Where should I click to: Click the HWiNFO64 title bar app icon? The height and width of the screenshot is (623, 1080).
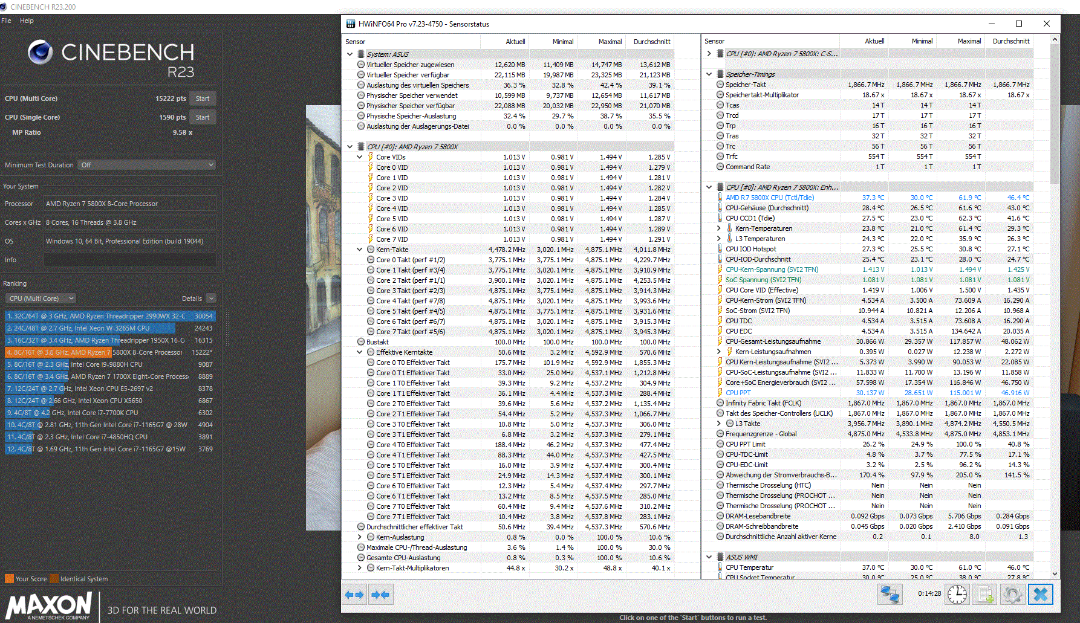point(351,24)
